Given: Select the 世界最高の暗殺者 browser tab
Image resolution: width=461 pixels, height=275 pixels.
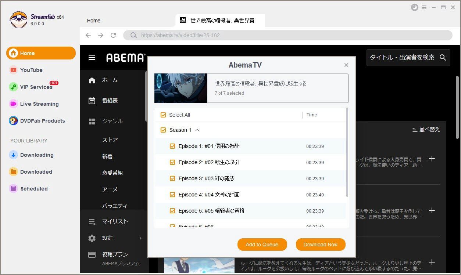Looking at the screenshot, I should click(x=220, y=20).
